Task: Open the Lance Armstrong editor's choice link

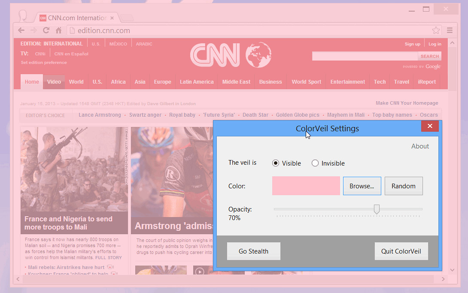Action: point(100,115)
